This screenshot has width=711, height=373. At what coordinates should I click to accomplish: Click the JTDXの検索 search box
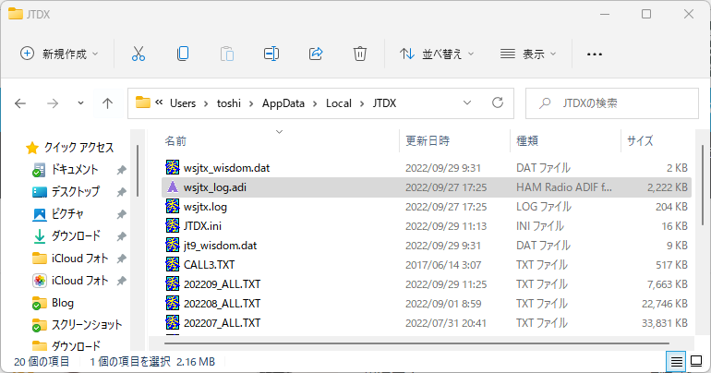[611, 103]
